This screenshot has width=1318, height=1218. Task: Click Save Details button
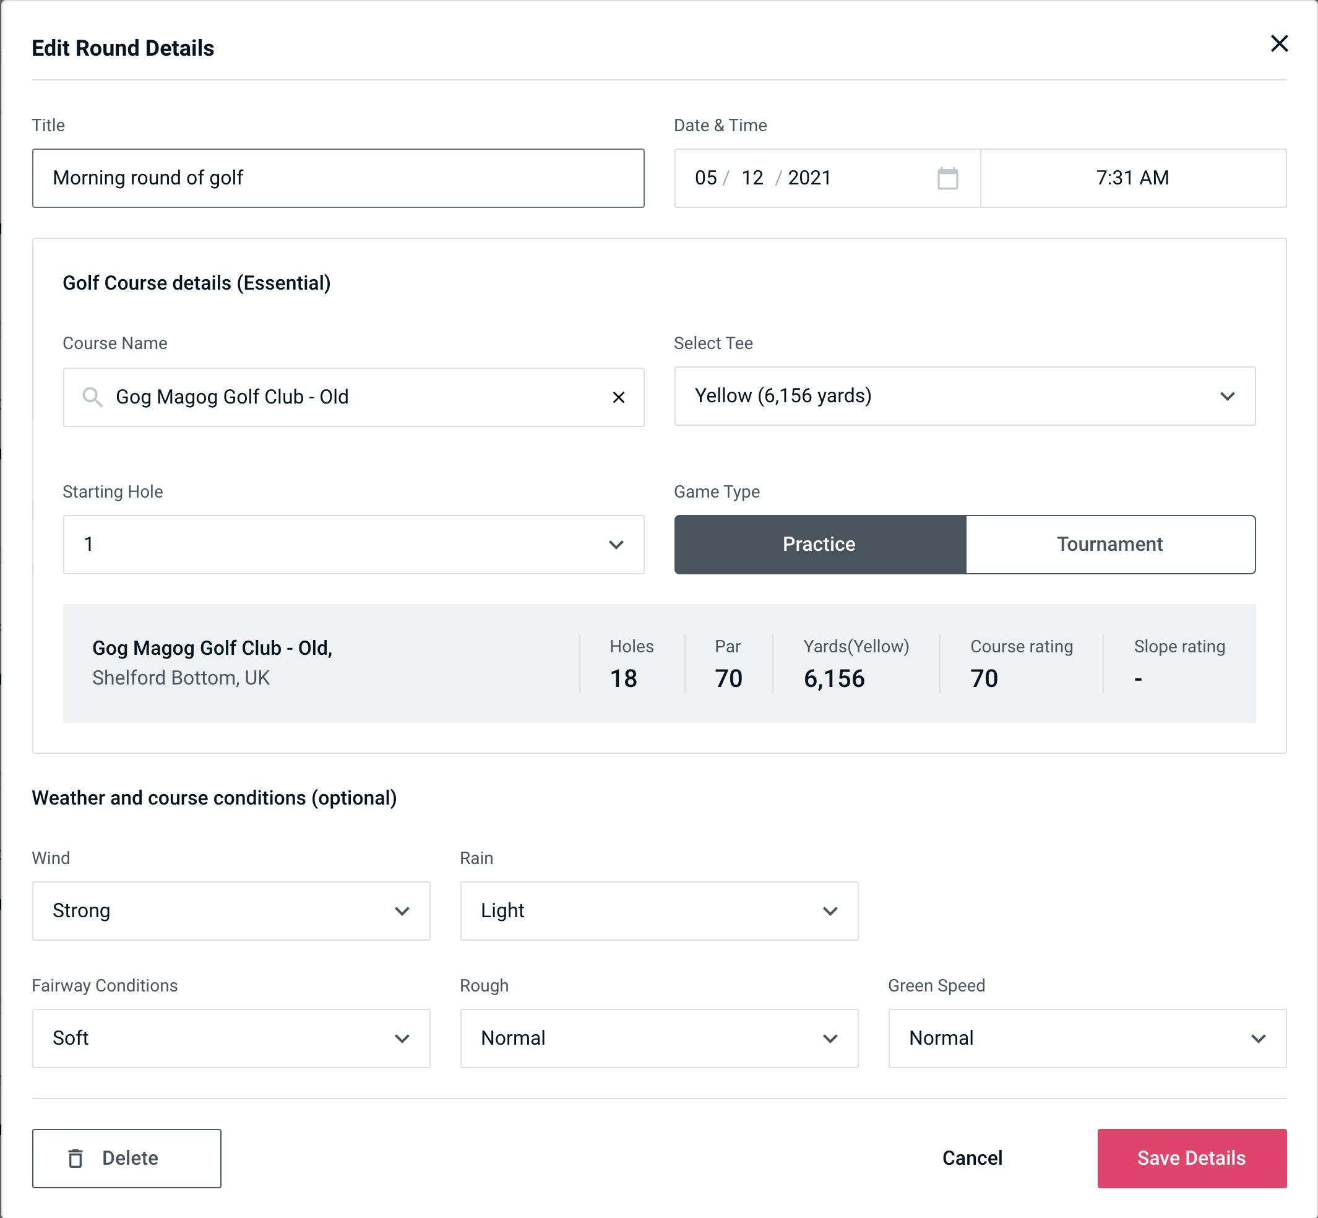click(x=1191, y=1159)
